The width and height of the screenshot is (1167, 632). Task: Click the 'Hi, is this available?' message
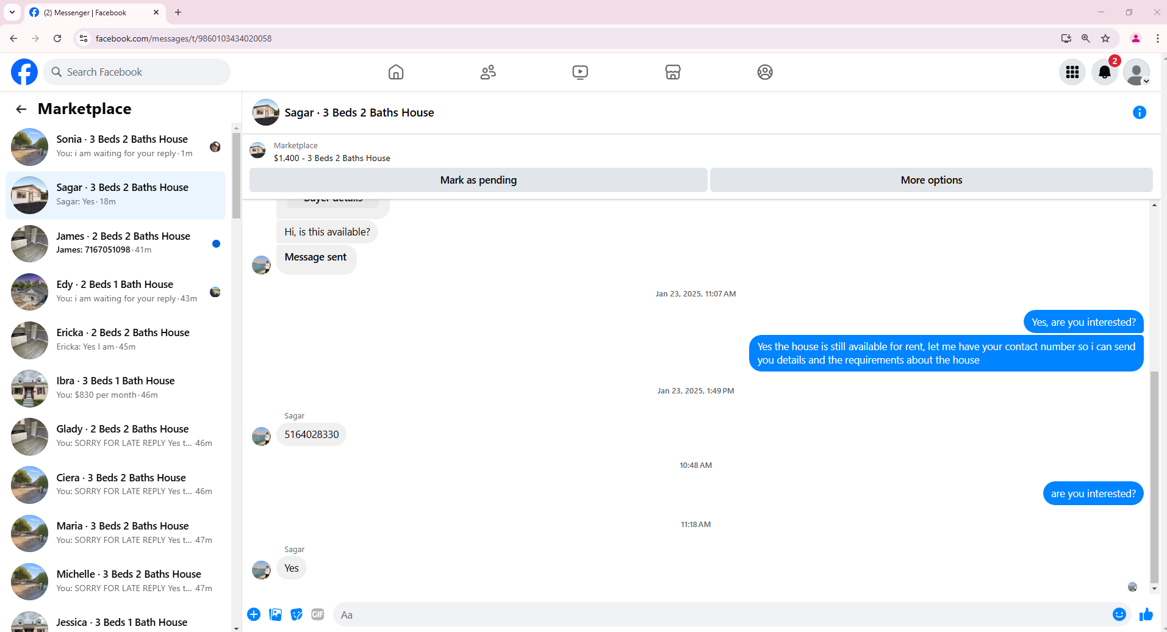pyautogui.click(x=327, y=232)
